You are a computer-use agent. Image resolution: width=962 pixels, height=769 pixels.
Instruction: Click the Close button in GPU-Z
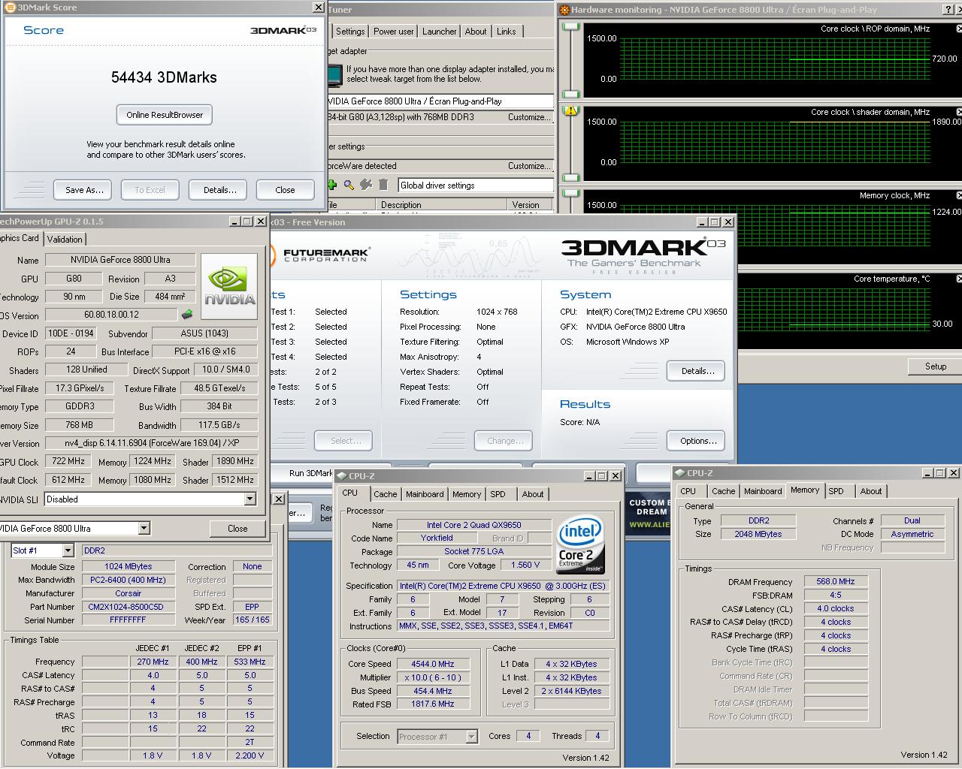click(x=237, y=529)
